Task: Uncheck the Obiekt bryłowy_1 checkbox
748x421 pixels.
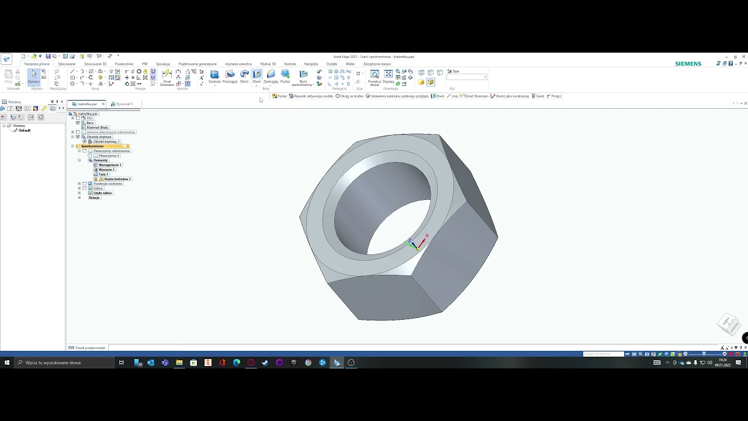Action: [x=84, y=142]
